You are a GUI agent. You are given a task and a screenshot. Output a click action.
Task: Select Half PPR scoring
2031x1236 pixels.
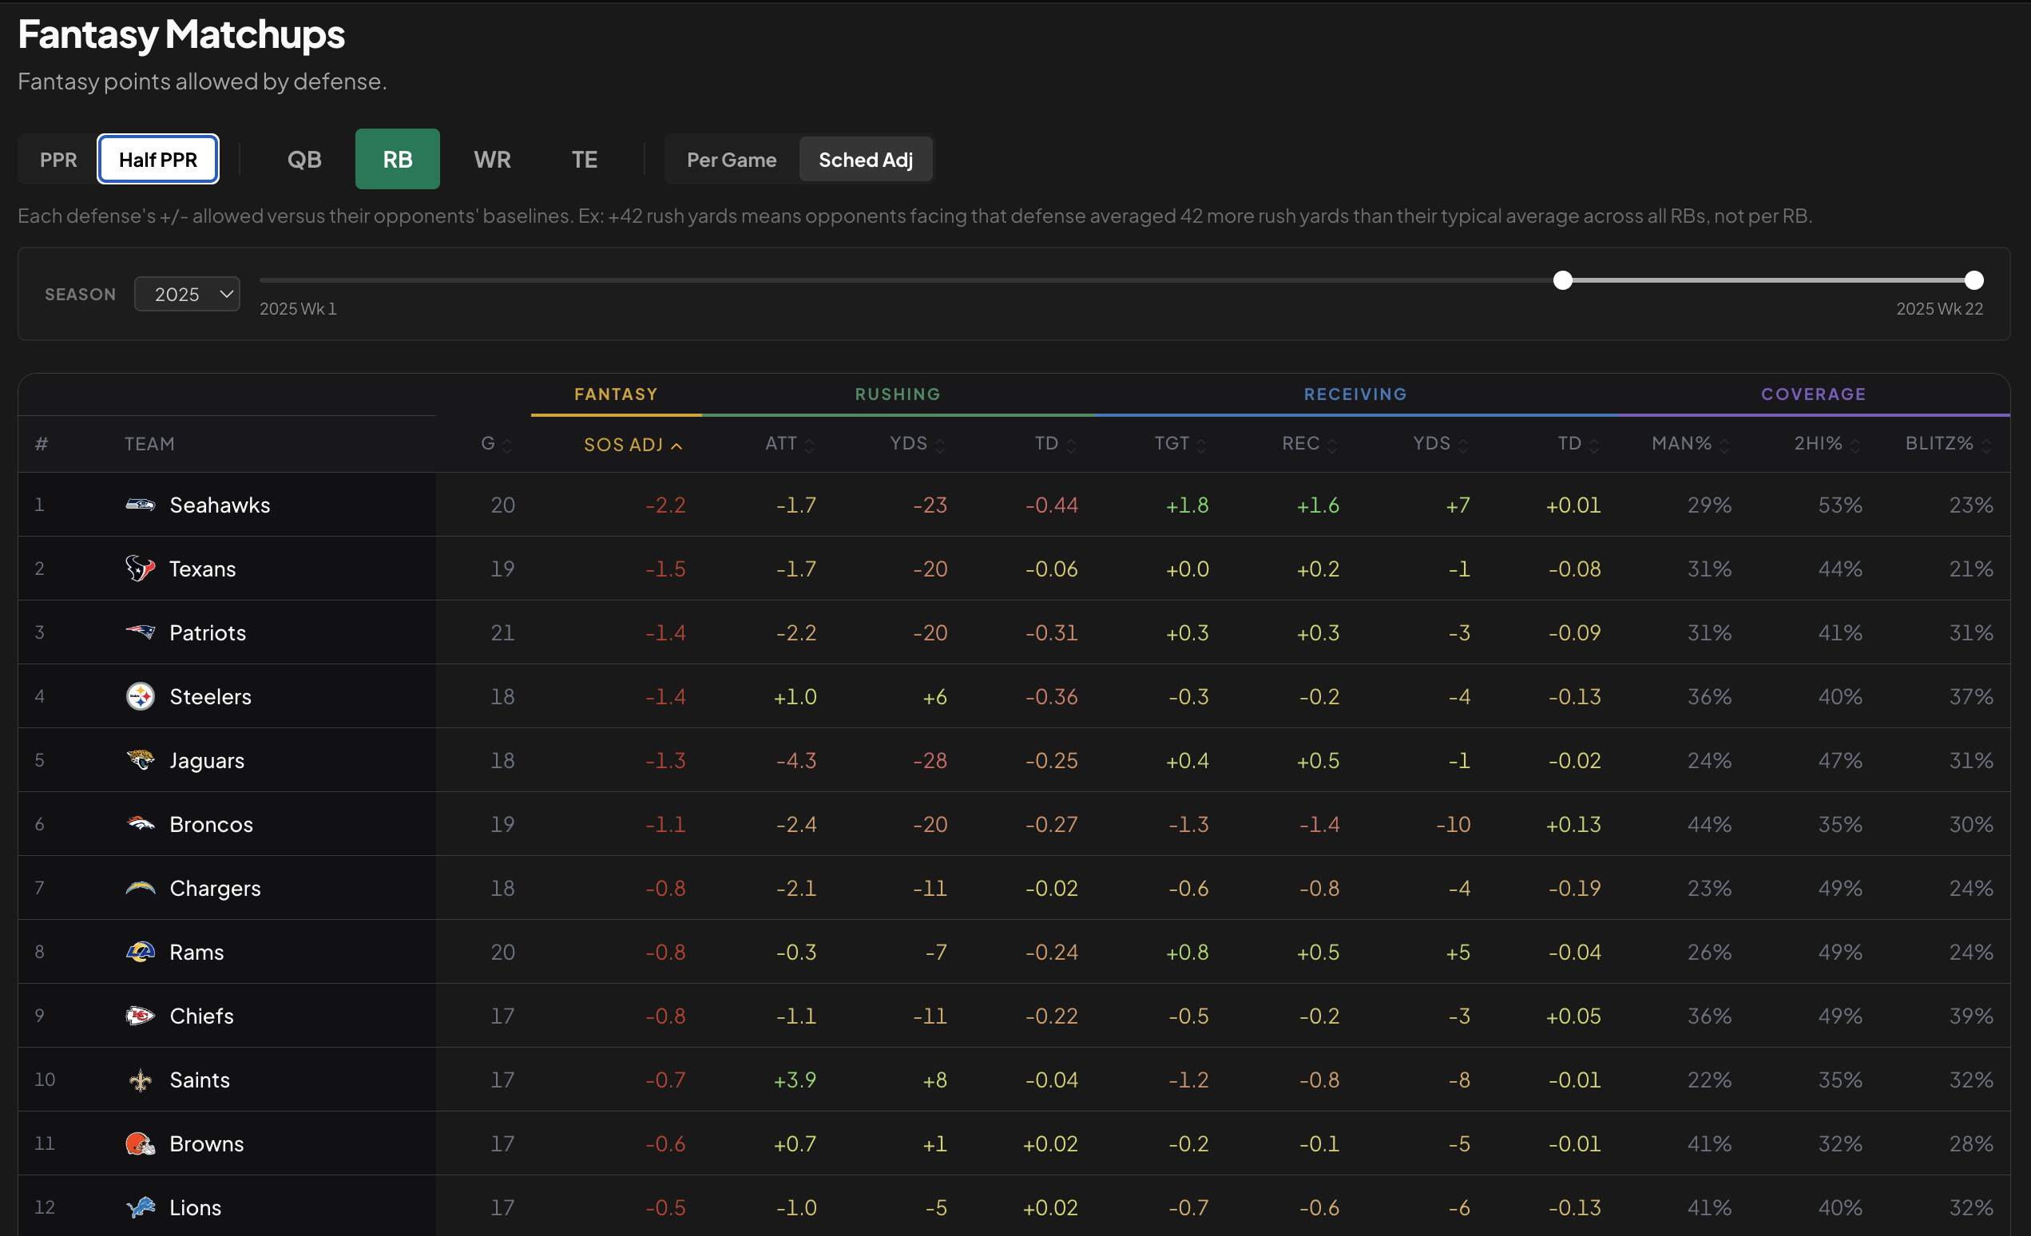coord(158,159)
